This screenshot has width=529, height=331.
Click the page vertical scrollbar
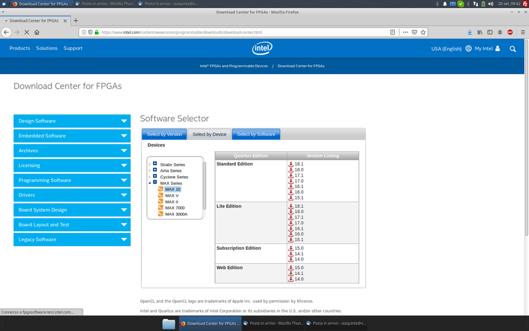pos(526,138)
